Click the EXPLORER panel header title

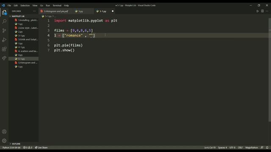pos(17,11)
